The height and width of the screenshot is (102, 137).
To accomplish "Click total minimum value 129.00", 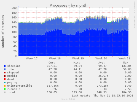I will click(77, 92).
